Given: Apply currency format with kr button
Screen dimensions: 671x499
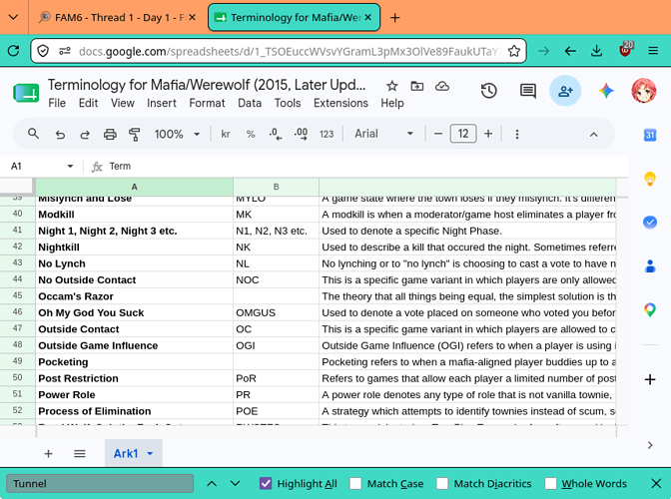Looking at the screenshot, I should point(226,135).
